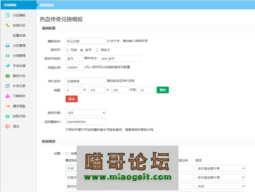Click the green 删除 button
255x192 pixels.
tap(163, 90)
